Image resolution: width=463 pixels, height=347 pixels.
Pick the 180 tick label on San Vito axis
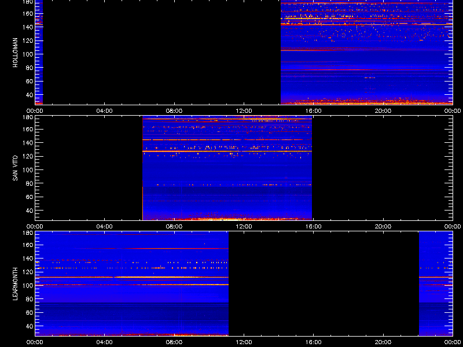(28, 117)
